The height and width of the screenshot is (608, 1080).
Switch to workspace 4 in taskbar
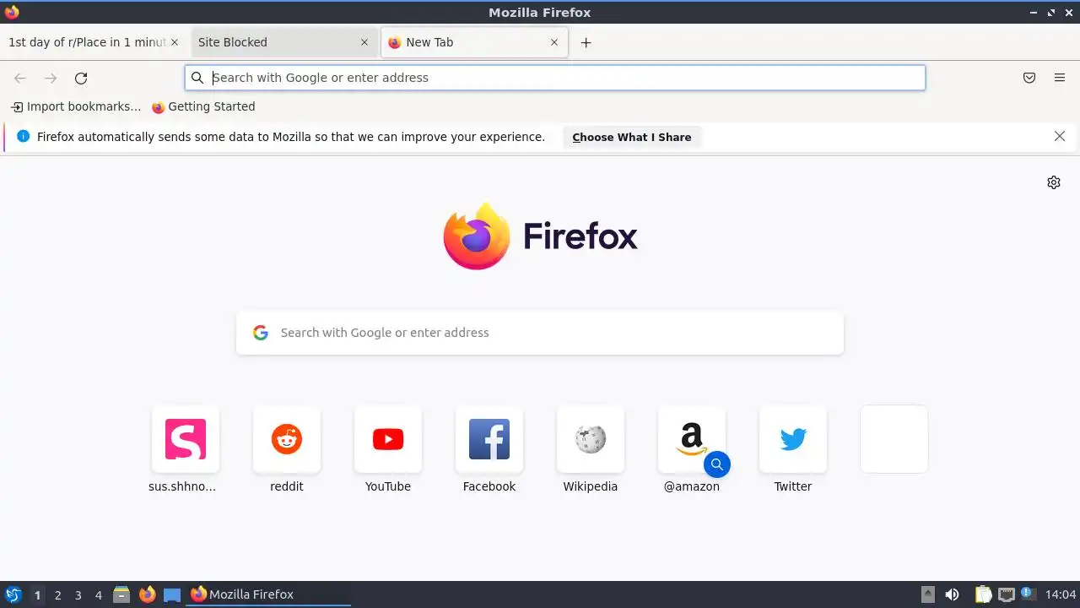pyautogui.click(x=98, y=594)
